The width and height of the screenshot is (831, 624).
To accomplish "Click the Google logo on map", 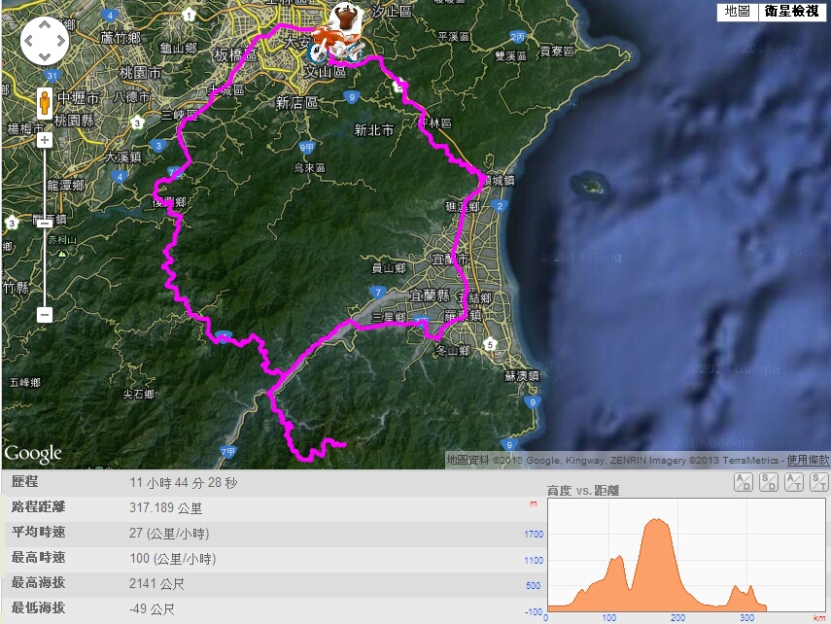I will click(x=33, y=454).
